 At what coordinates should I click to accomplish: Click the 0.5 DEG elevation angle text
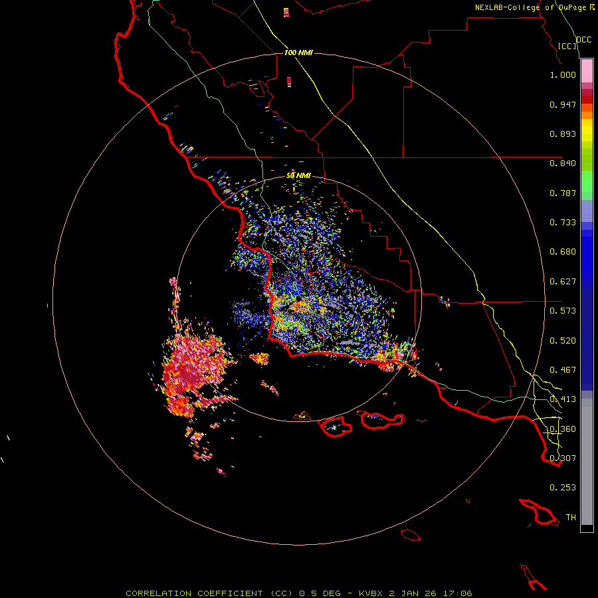[320, 593]
